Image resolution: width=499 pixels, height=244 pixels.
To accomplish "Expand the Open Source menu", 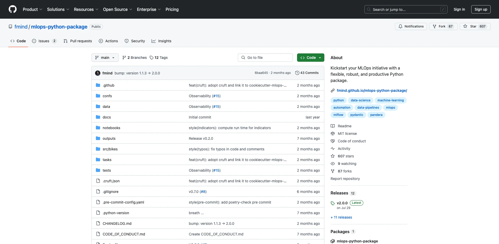I will point(118,9).
